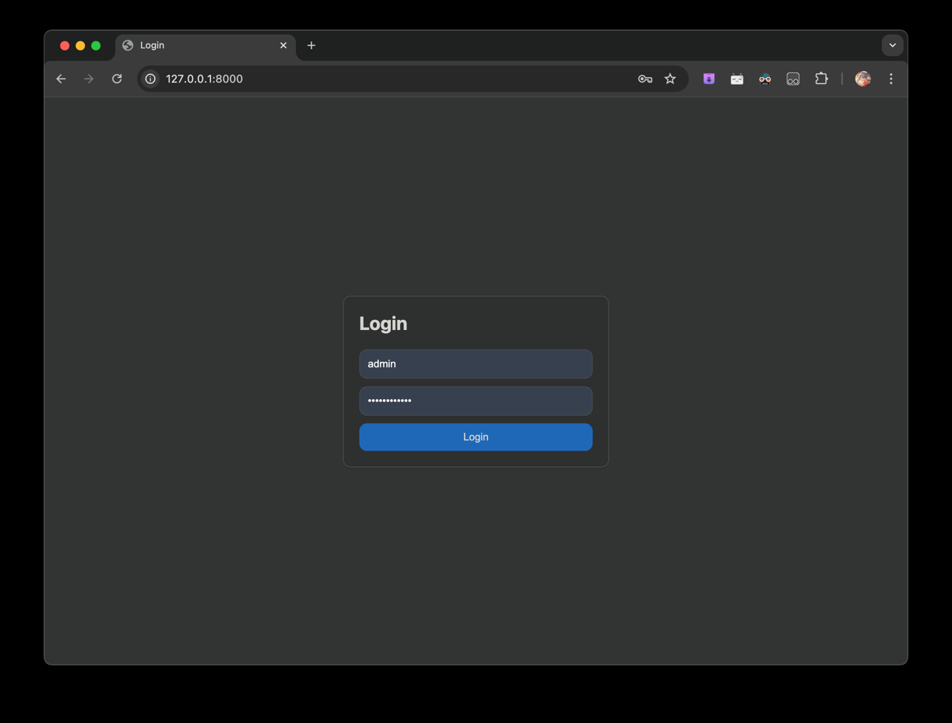
Task: Go back to the previous page
Action: point(61,79)
